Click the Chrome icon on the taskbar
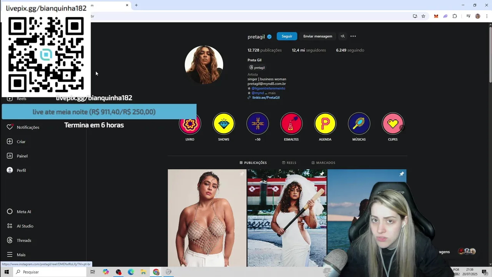Image resolution: width=492 pixels, height=277 pixels. [x=156, y=272]
